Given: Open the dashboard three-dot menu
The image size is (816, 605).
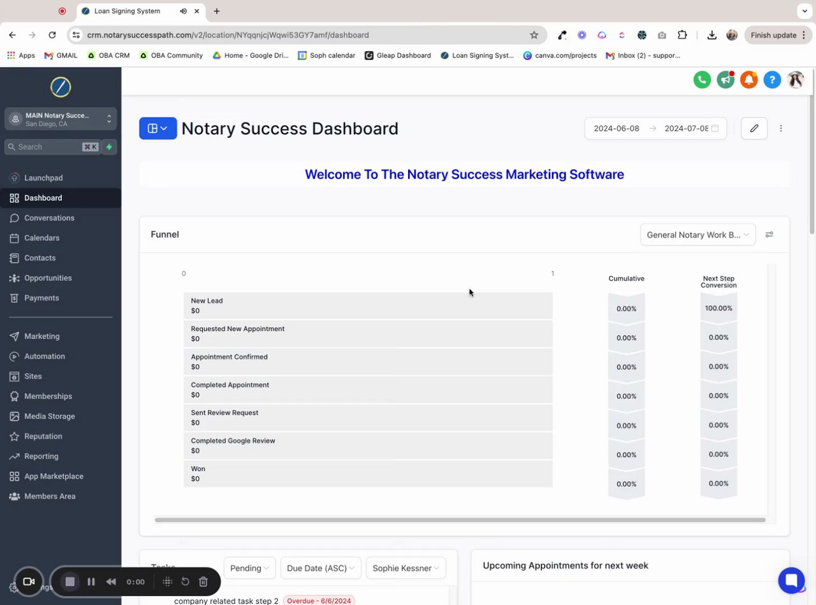Looking at the screenshot, I should [x=781, y=128].
